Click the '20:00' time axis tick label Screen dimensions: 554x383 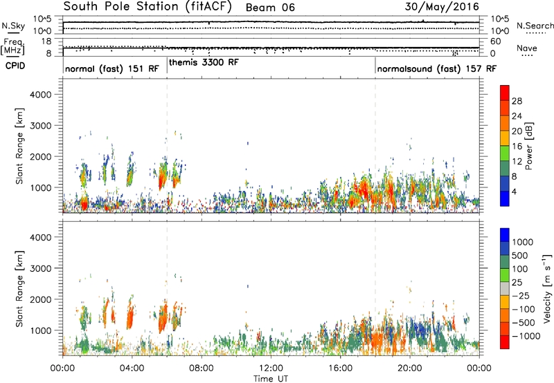pos(409,368)
